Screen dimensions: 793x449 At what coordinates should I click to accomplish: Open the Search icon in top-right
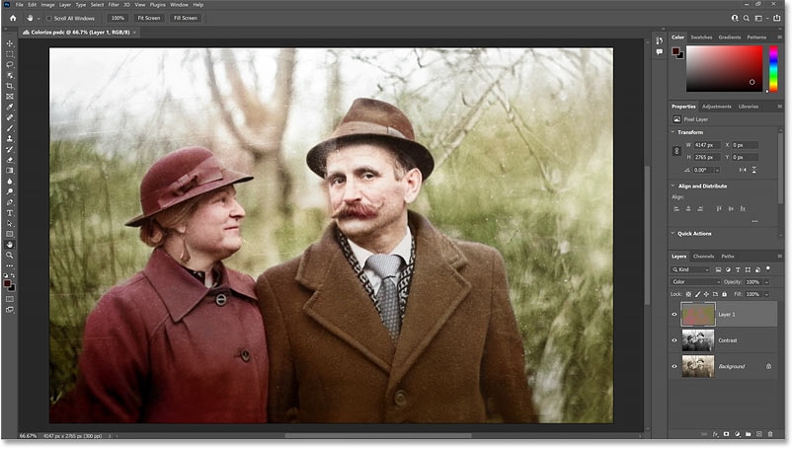pos(747,18)
